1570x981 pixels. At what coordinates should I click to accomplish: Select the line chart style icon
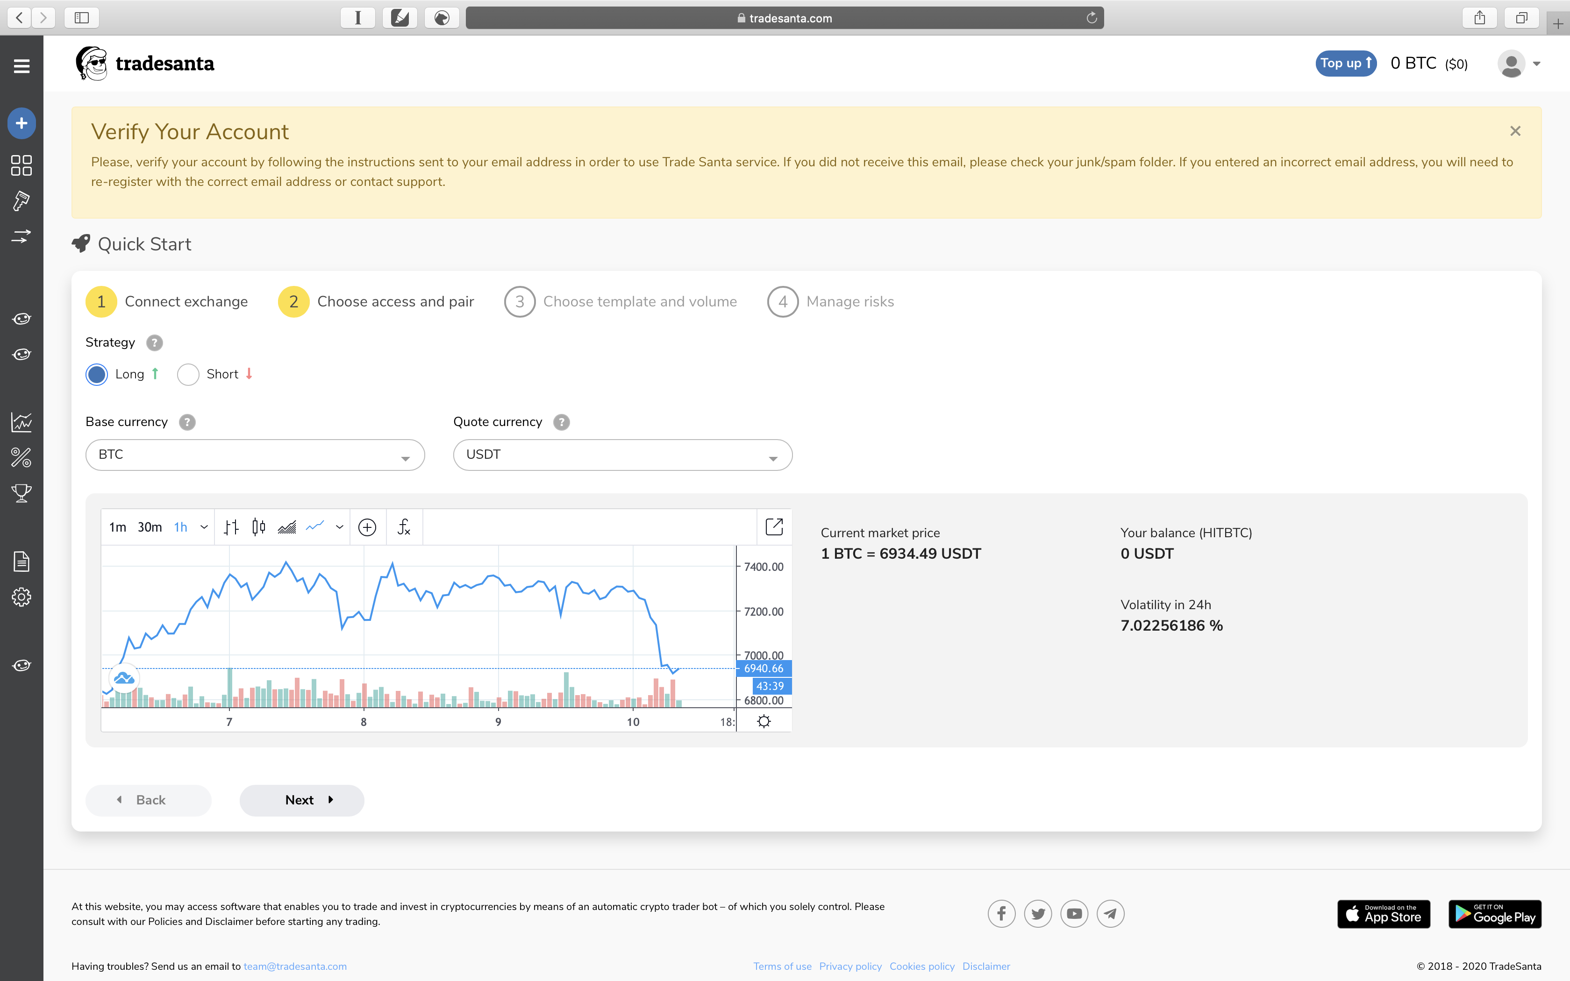pos(315,527)
